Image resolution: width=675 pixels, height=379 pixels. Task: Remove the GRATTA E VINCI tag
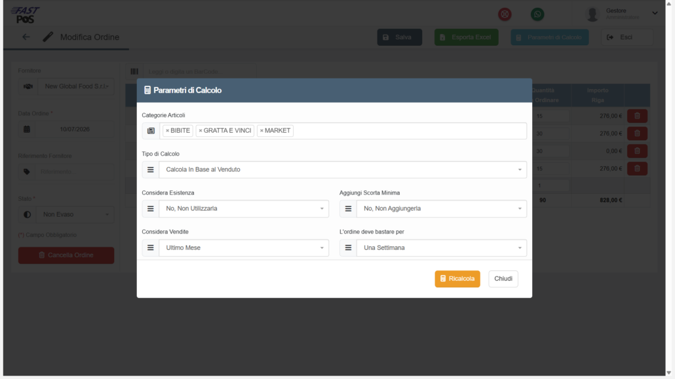(x=200, y=131)
